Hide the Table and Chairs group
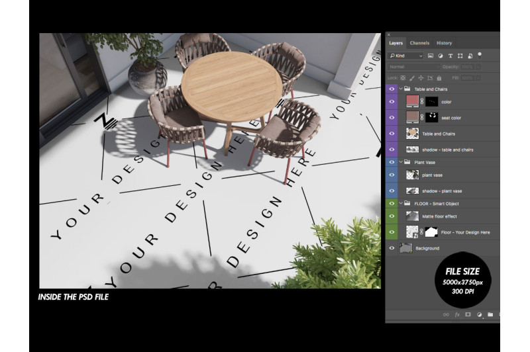Viewport: 530px width, 352px height. (392, 89)
